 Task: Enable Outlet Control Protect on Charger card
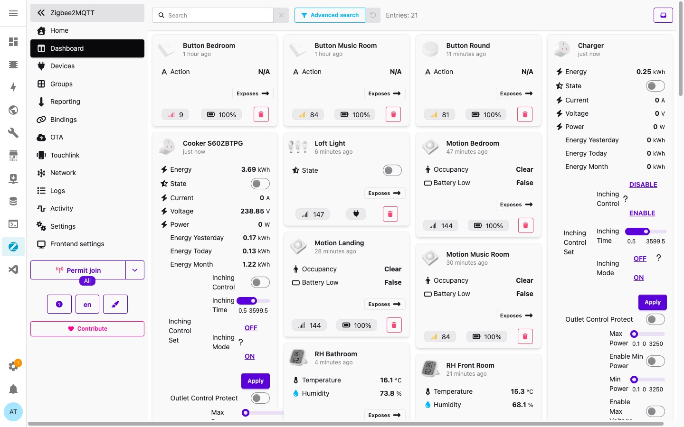(x=655, y=319)
